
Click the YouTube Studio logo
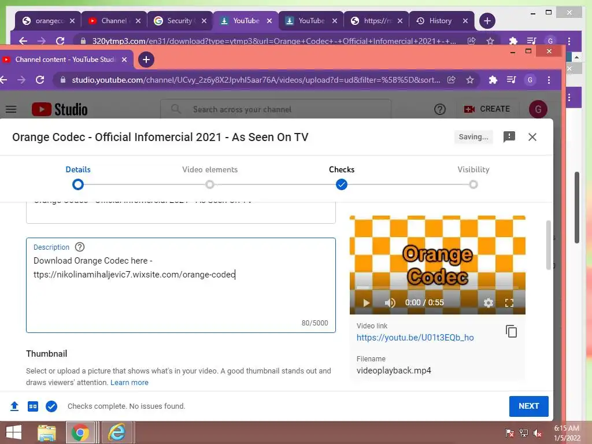60,109
